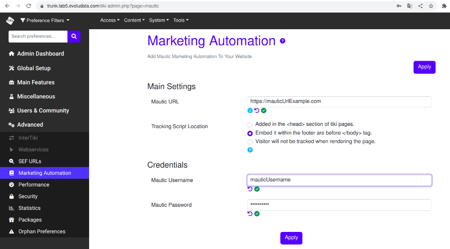Open the Preference Filters dropdown
The height and width of the screenshot is (249, 450).
(x=45, y=20)
